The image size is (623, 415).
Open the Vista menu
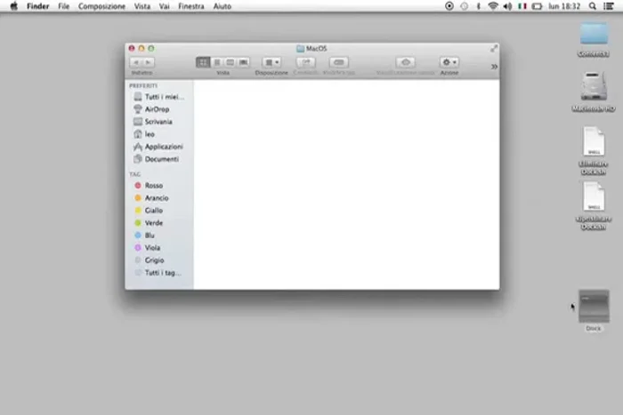(x=142, y=6)
